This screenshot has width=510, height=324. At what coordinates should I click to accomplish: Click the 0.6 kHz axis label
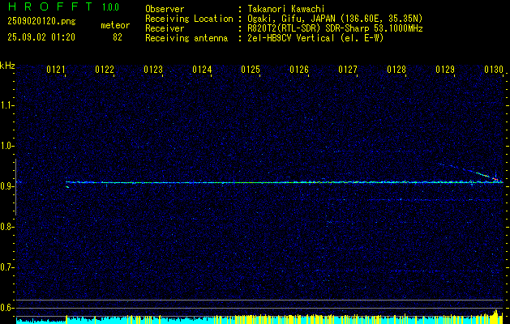tap(6, 308)
